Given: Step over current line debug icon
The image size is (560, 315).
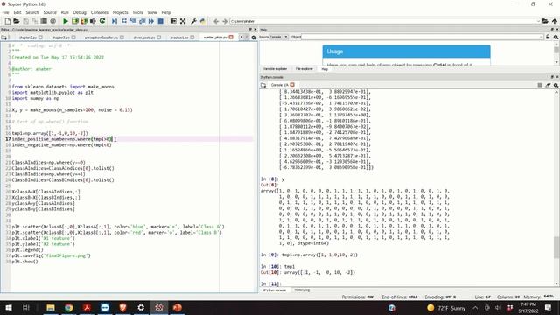Looking at the screenshot, I should [124, 21].
